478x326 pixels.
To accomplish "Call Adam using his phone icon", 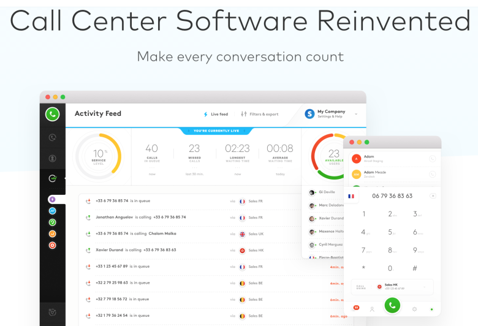I will point(432,159).
